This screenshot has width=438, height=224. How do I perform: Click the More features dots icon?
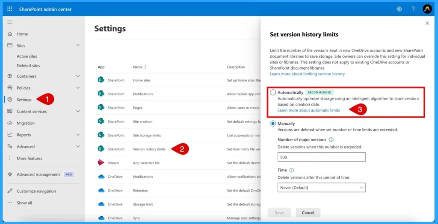(10, 158)
